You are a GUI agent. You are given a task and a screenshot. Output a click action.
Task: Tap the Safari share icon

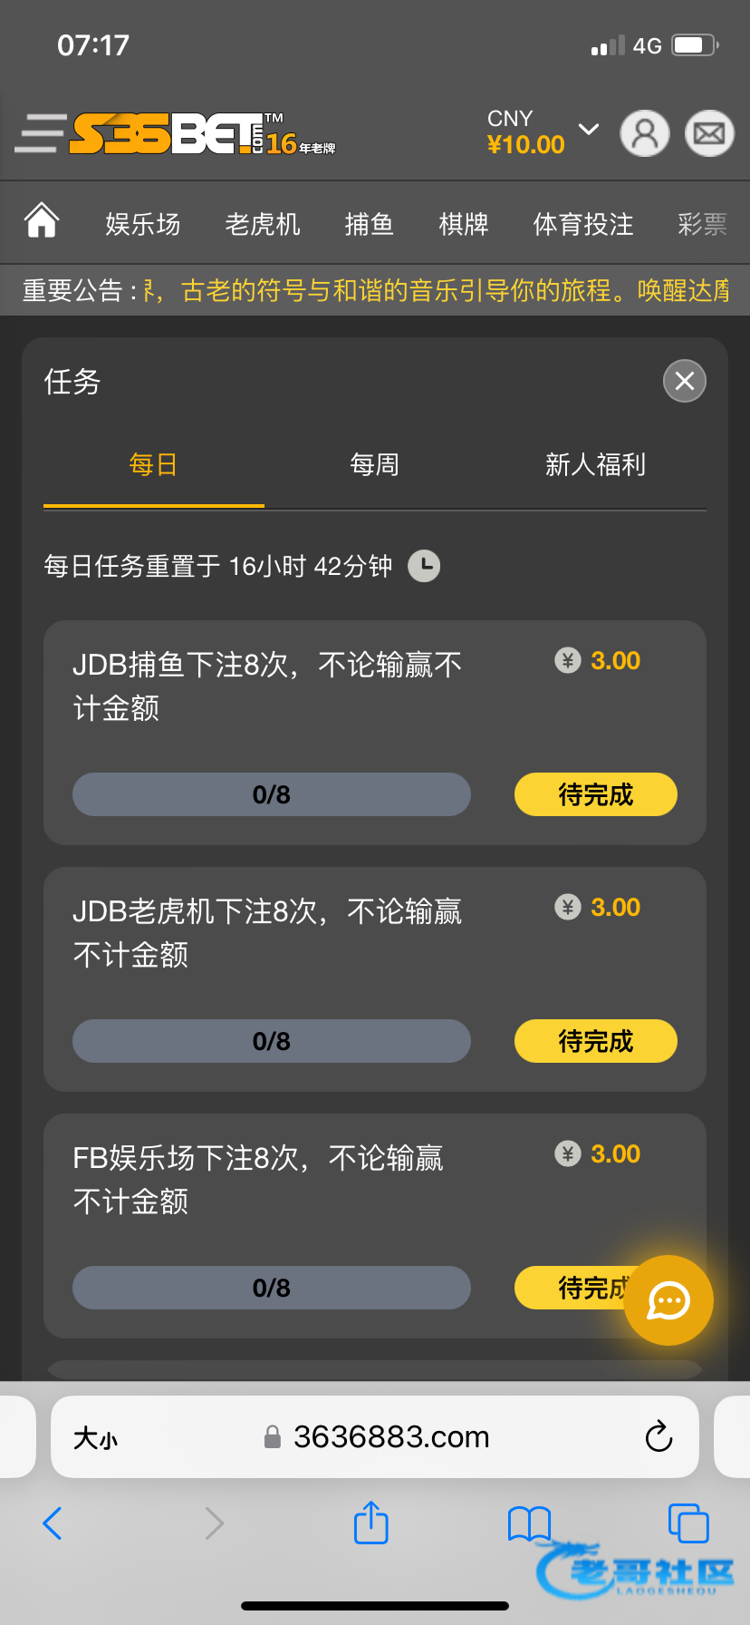[370, 1523]
